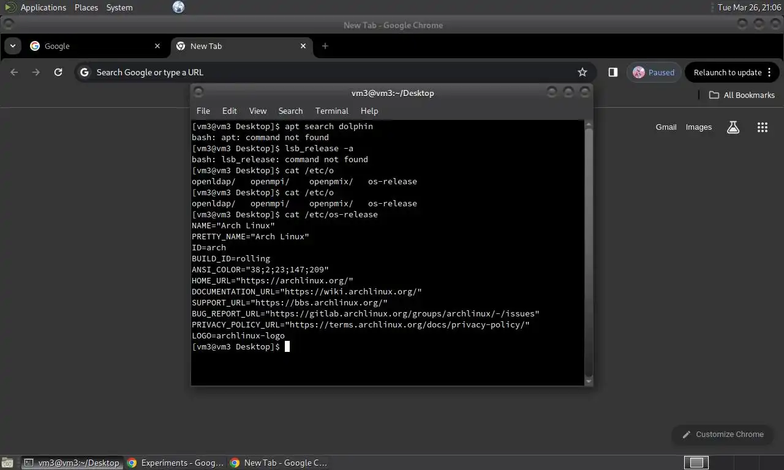Click the 'LOGO=archlinux-logo' line
Screen dimensions: 784x470
pos(238,335)
